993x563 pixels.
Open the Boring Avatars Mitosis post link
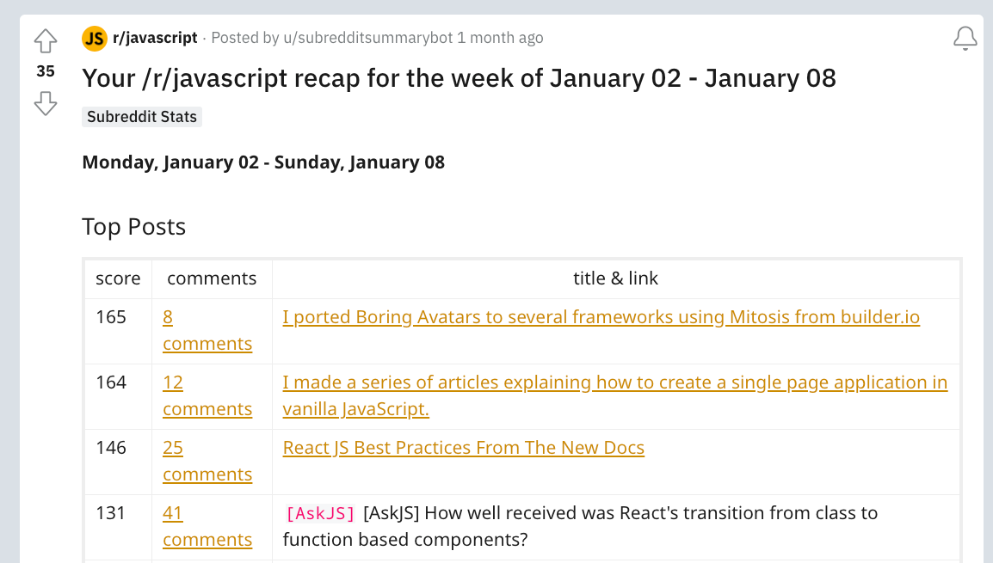(x=601, y=317)
